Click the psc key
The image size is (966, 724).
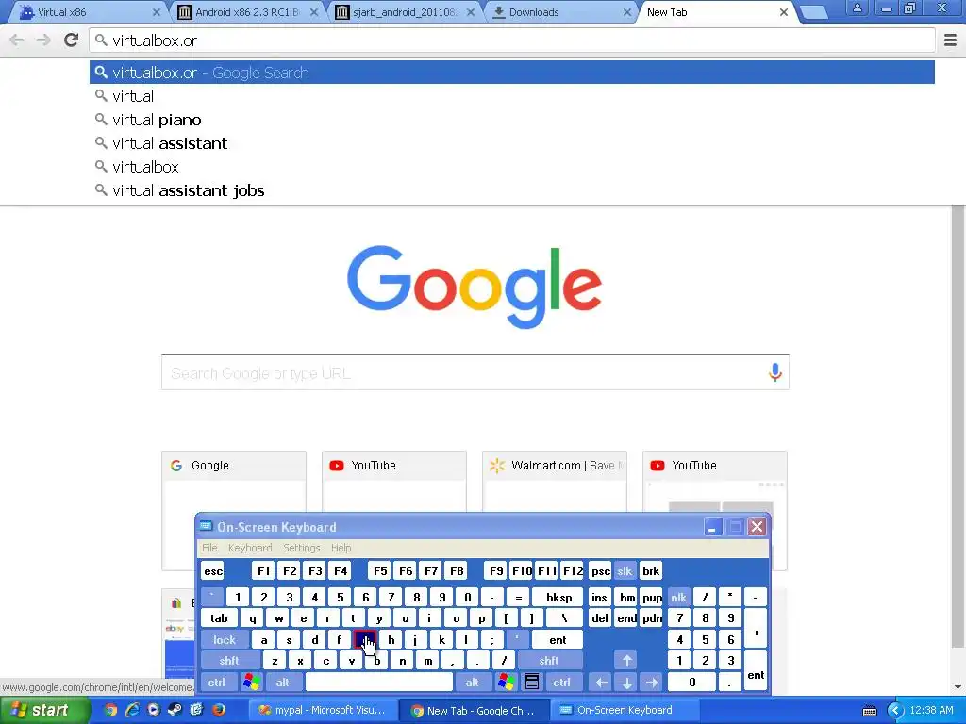pos(600,570)
